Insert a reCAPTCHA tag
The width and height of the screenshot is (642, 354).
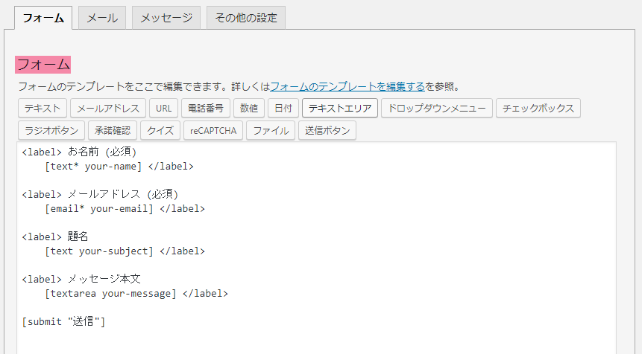[213, 130]
